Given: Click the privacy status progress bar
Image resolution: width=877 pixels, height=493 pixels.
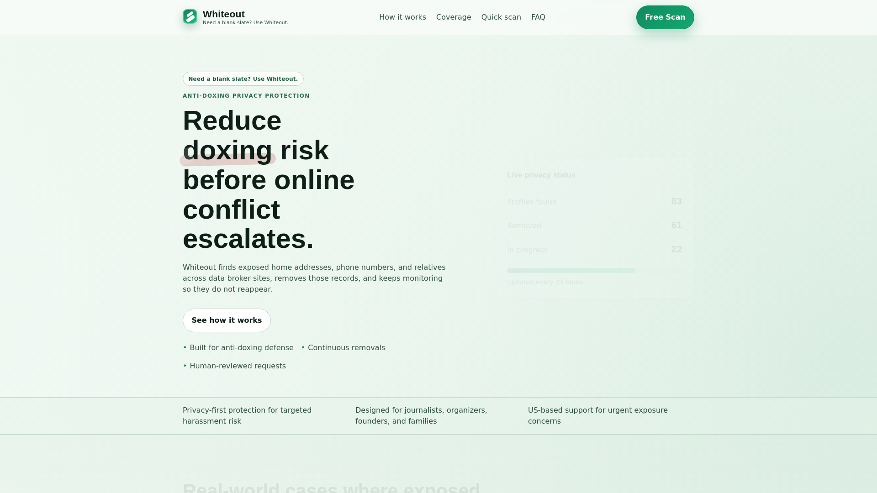Looking at the screenshot, I should 594,271.
